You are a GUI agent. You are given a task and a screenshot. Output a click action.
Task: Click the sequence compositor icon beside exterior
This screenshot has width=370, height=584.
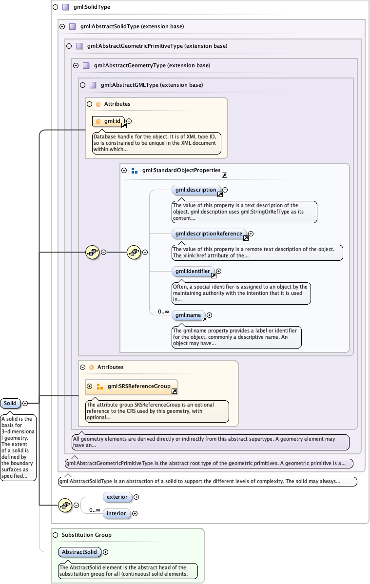64,505
